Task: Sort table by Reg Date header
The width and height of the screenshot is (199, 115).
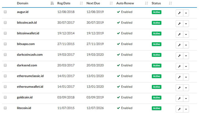Action: tap(64, 3)
